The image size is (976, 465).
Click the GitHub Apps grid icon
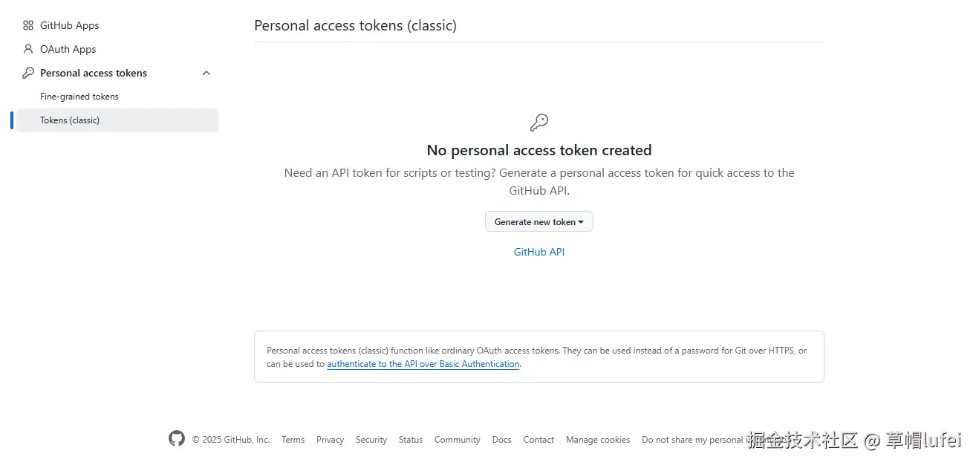28,25
